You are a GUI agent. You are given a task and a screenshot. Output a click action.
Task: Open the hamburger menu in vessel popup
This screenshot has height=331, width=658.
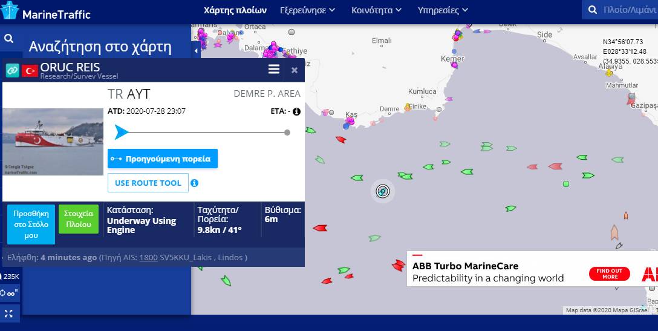[x=274, y=70]
